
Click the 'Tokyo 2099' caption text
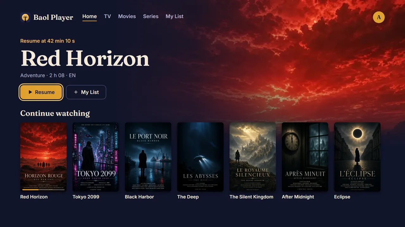86,197
